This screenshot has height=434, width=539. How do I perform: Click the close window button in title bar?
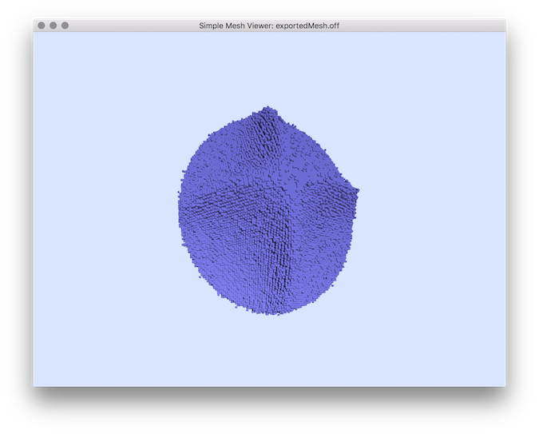tap(42, 26)
